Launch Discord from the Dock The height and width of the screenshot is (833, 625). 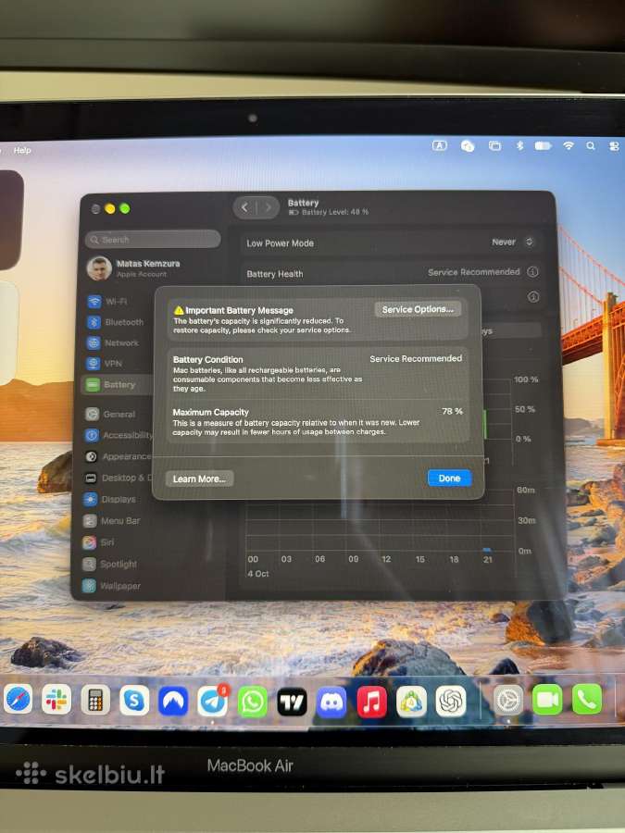(331, 702)
